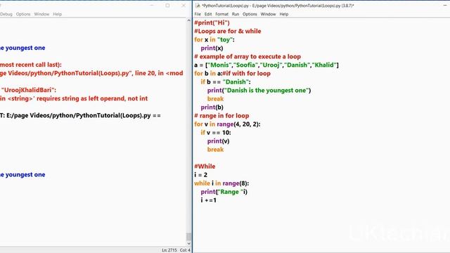Click '# range in for loop' comment
Image resolution: width=450 pixels, height=253 pixels.
[221, 115]
